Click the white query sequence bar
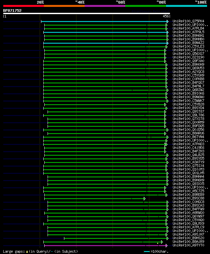This screenshot has width=210, height=254. [x=87, y=13]
